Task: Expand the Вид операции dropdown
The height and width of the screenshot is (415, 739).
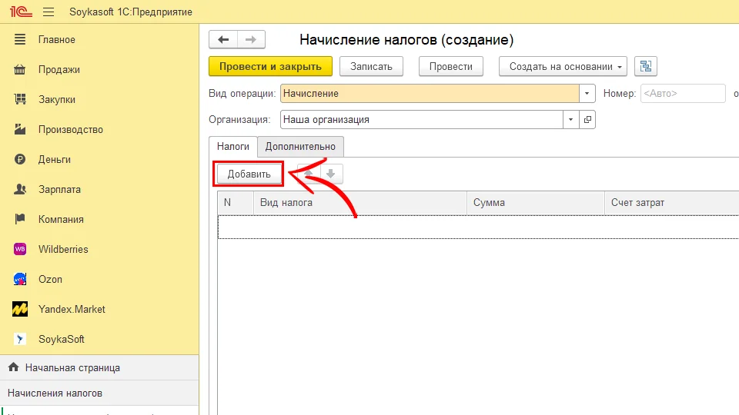Action: point(587,94)
